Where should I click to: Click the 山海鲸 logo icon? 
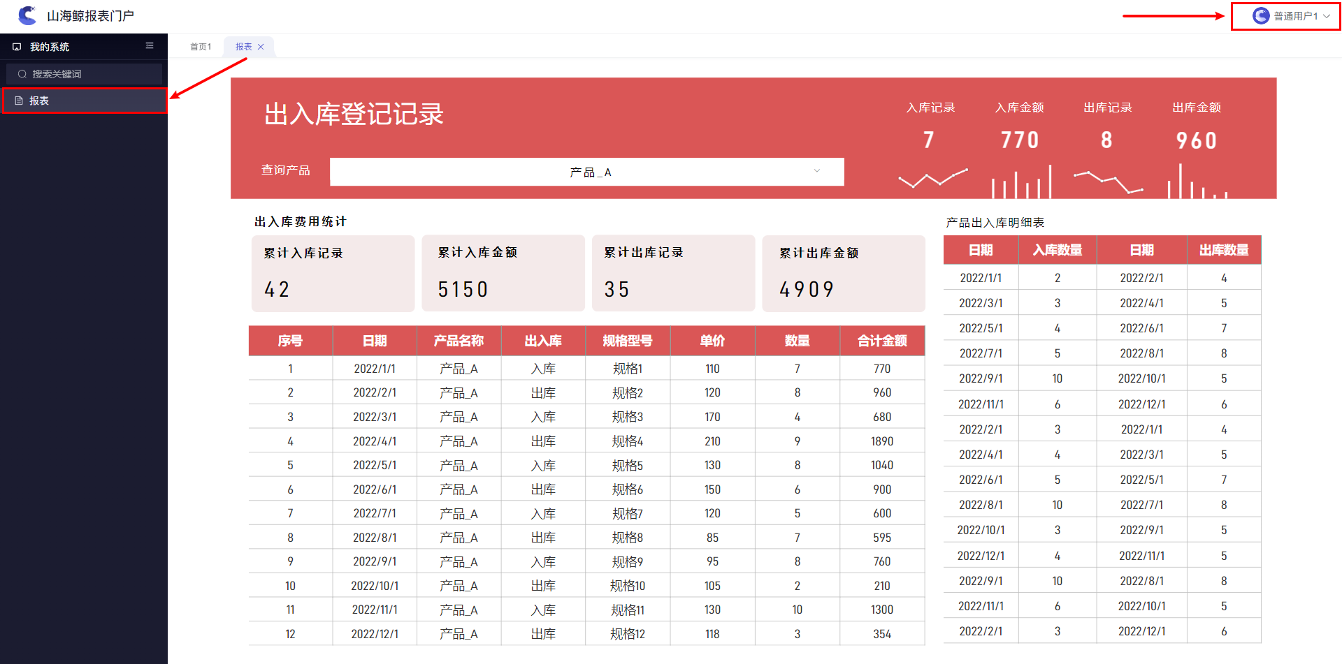27,15
